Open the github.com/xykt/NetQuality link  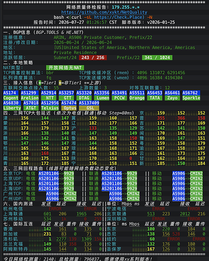[104, 13]
